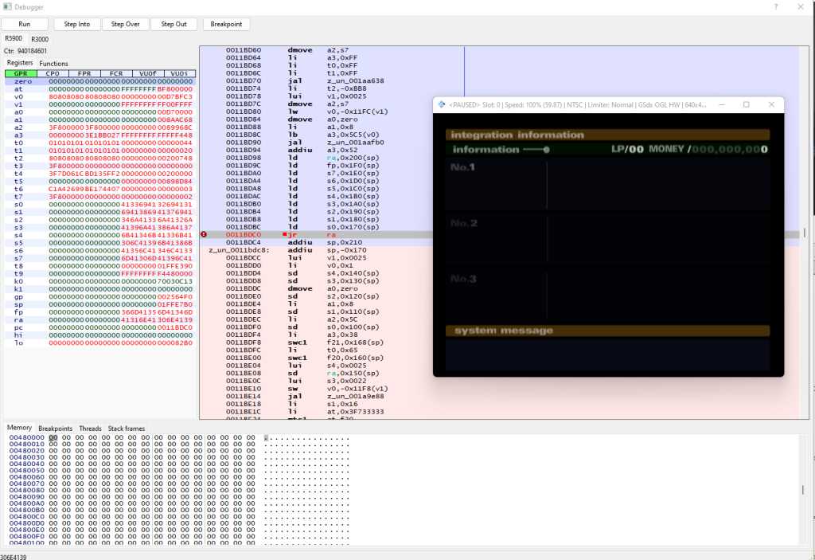
Task: Switch to the R3000 CPU tab
Action: (x=39, y=38)
